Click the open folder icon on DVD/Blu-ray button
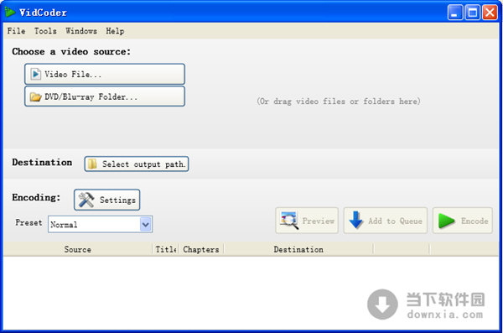This screenshot has height=333, width=503. coord(35,96)
